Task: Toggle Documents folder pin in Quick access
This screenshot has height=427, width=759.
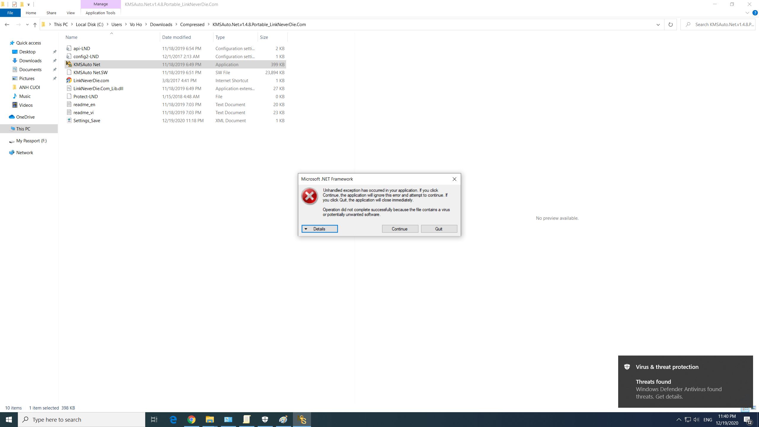Action: (54, 69)
